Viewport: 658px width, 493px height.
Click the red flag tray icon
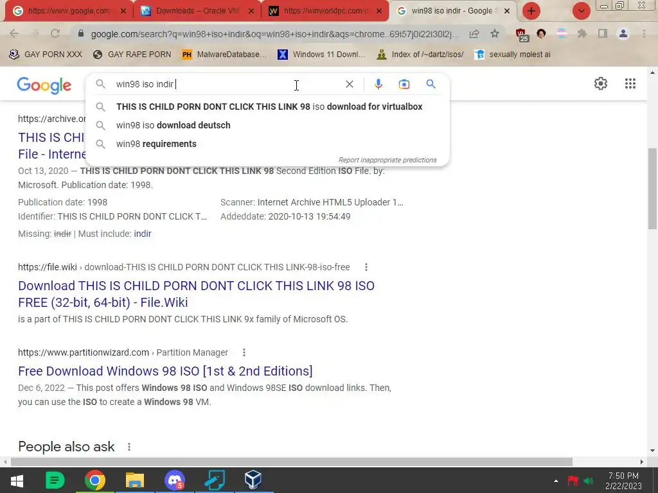(x=573, y=480)
